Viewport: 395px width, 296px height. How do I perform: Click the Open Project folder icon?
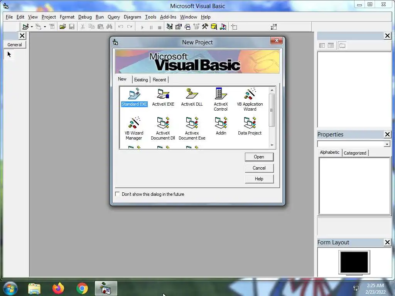[x=63, y=27]
